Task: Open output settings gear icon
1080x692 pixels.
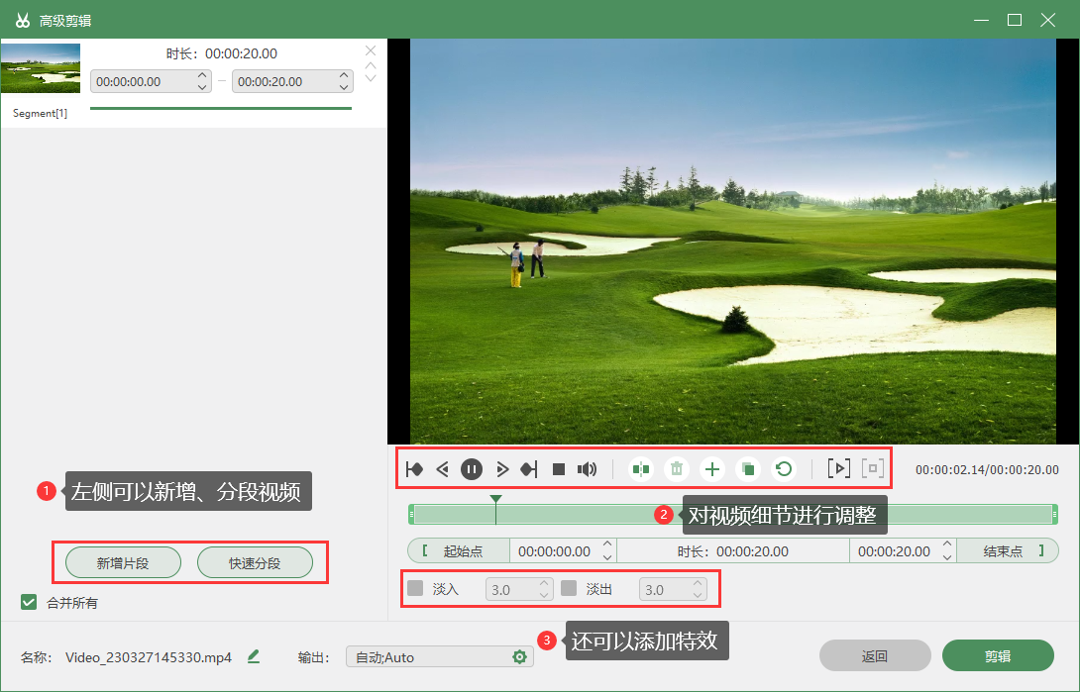Action: pos(520,657)
